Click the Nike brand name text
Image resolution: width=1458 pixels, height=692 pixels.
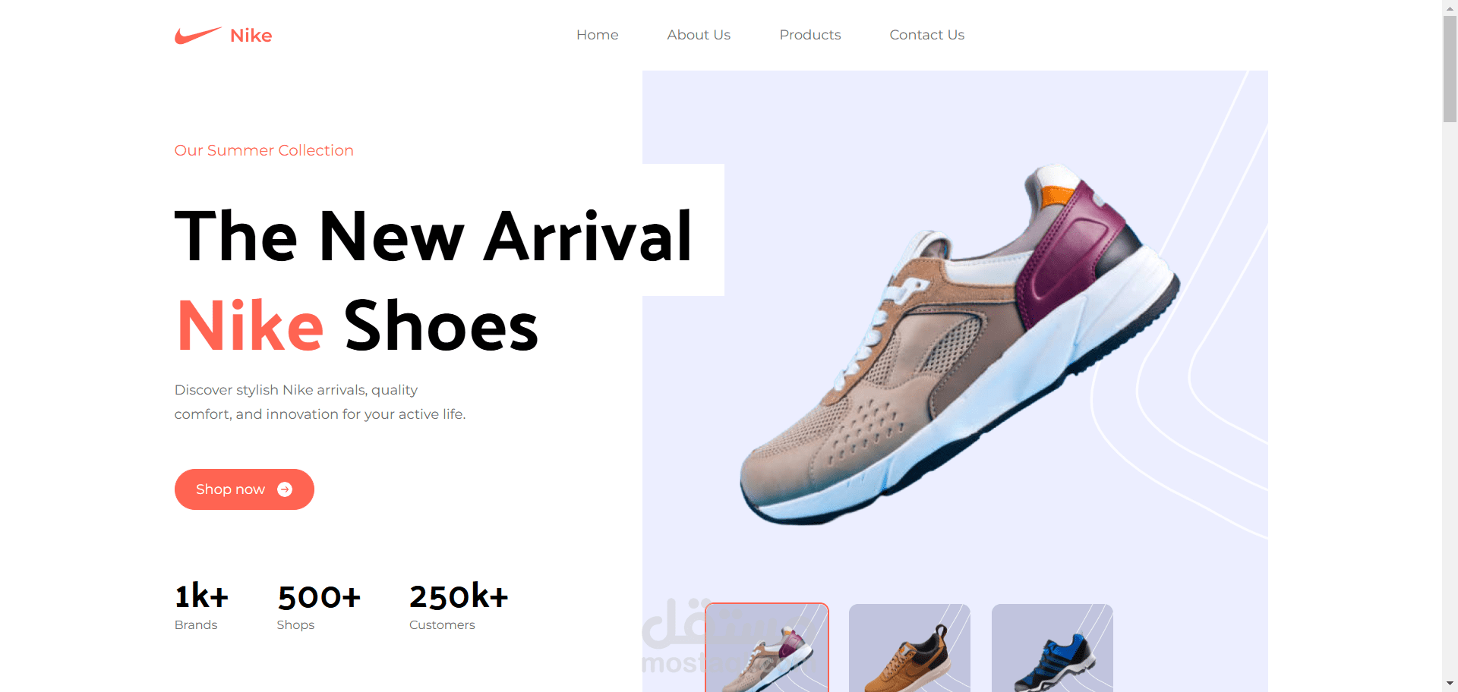pos(251,36)
